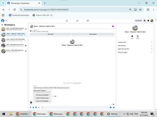
Task: Mute the conversation with the bell icon
Action: click(132, 36)
